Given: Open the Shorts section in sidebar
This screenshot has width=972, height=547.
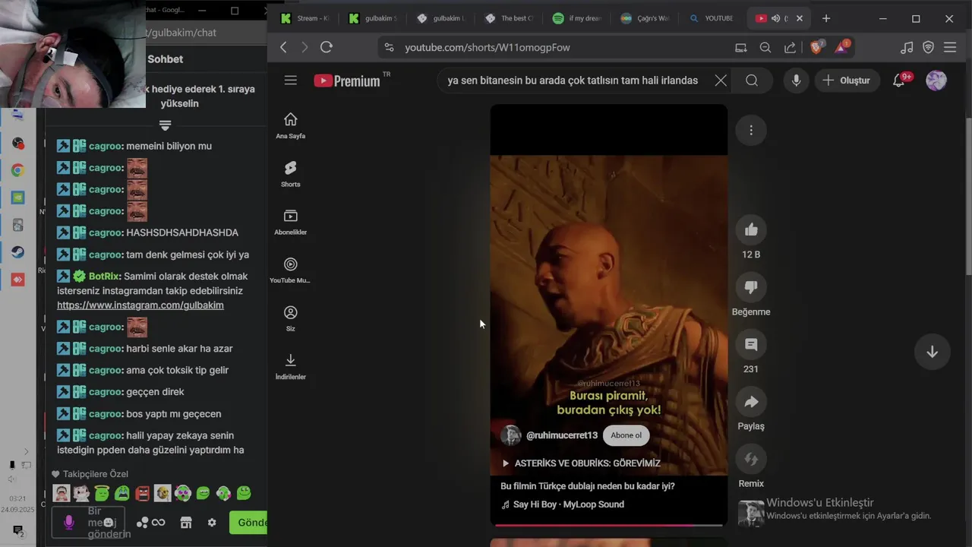Looking at the screenshot, I should 290,174.
